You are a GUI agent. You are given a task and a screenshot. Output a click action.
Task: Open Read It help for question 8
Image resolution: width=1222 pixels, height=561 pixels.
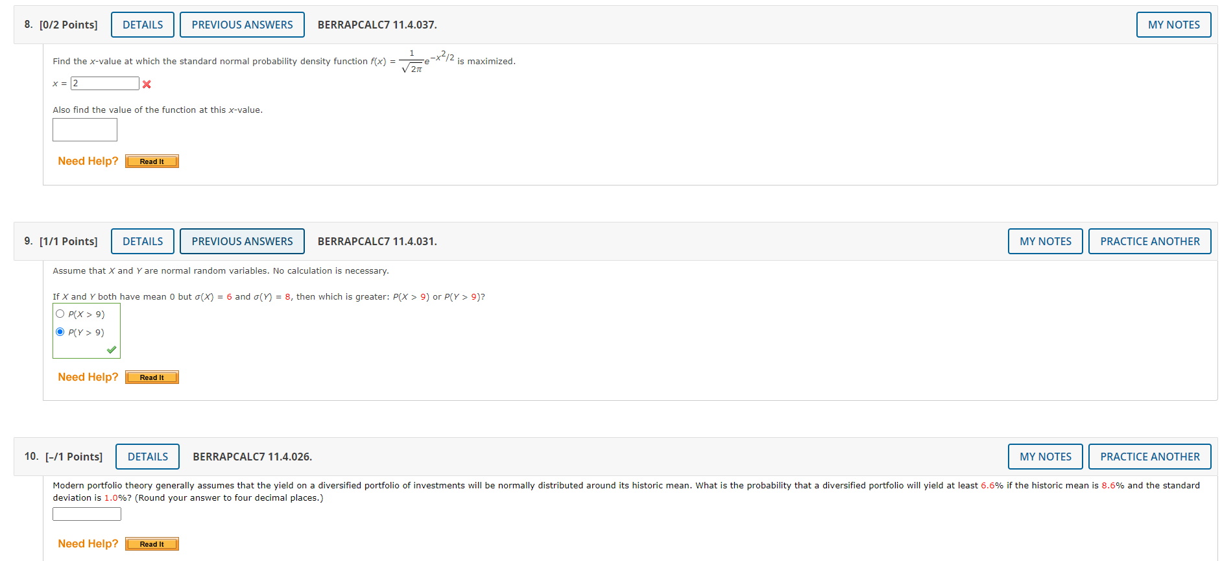coord(152,161)
